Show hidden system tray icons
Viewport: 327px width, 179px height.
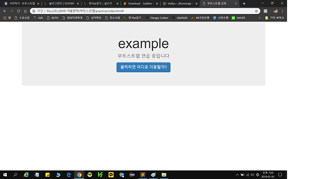click(x=237, y=174)
